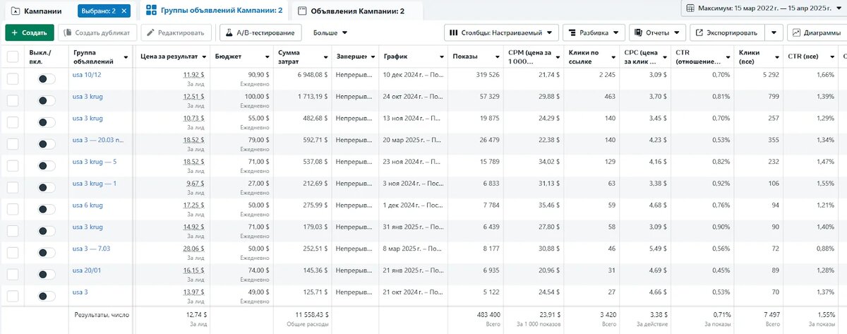Sort by Группа объявлений column arrow

tap(126, 57)
